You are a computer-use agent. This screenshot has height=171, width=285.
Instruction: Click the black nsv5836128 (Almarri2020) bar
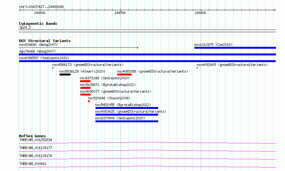click(65, 75)
